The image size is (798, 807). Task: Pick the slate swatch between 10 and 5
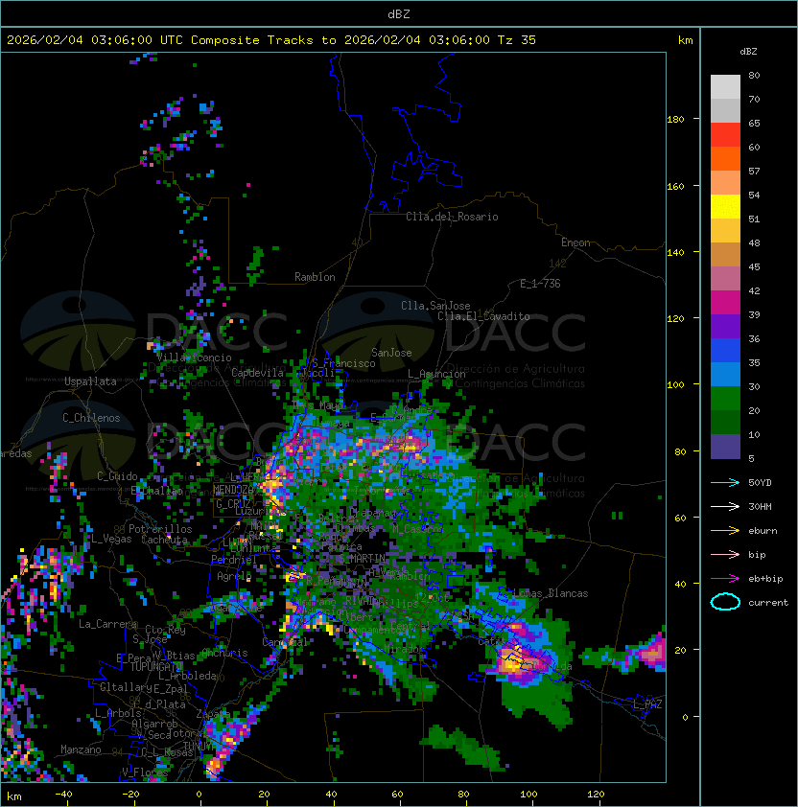point(725,447)
